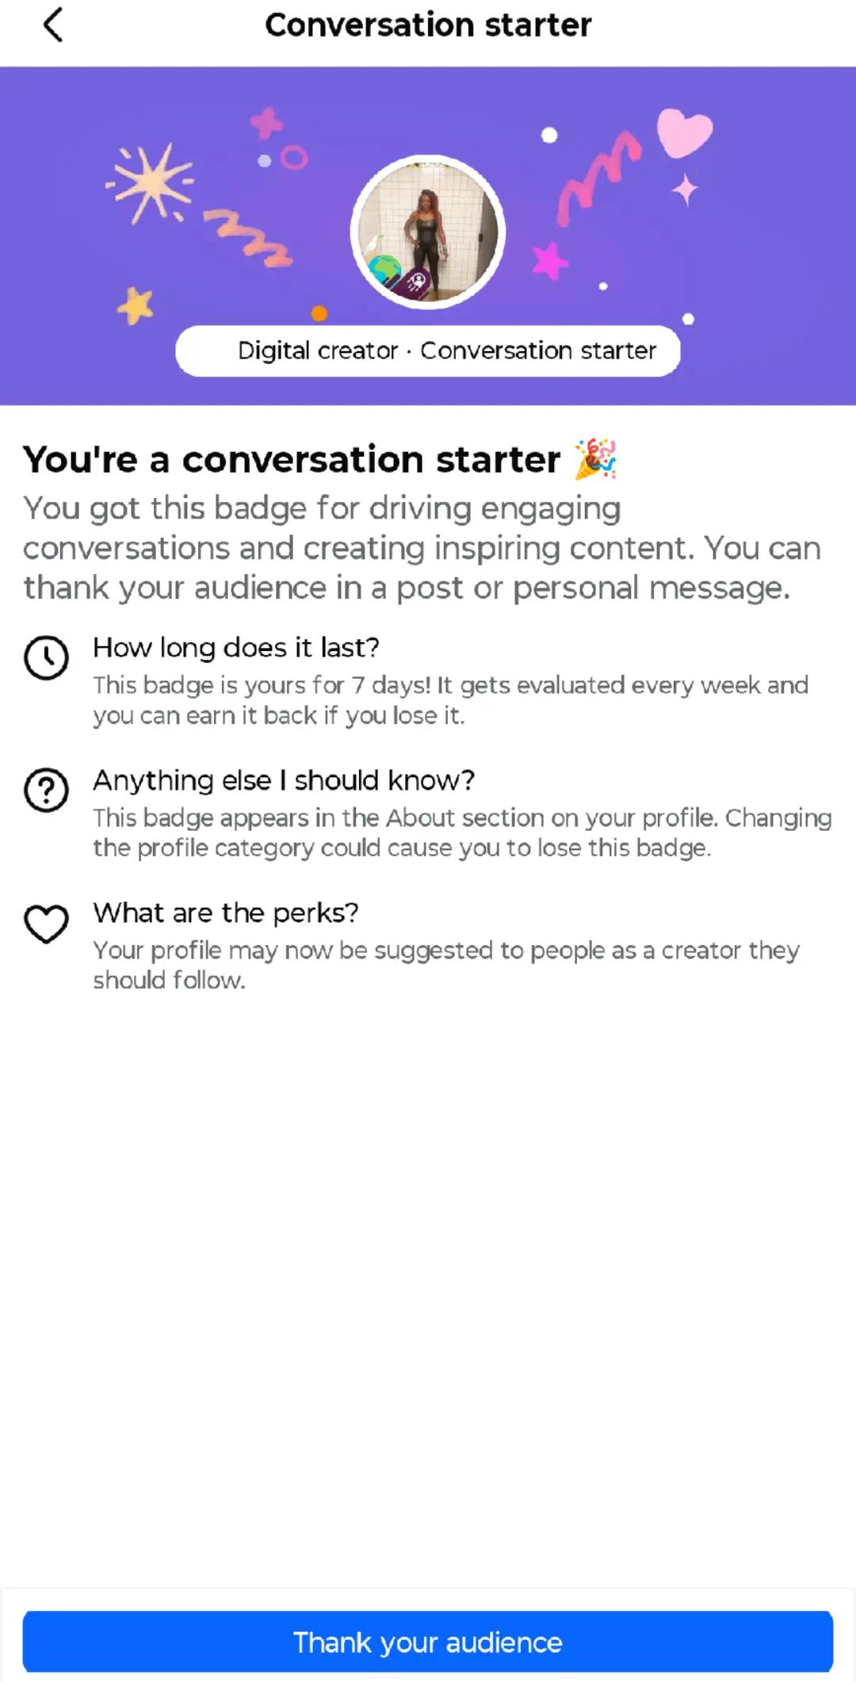856x1681 pixels.
Task: Click the Thank your audience button
Action: click(428, 1642)
